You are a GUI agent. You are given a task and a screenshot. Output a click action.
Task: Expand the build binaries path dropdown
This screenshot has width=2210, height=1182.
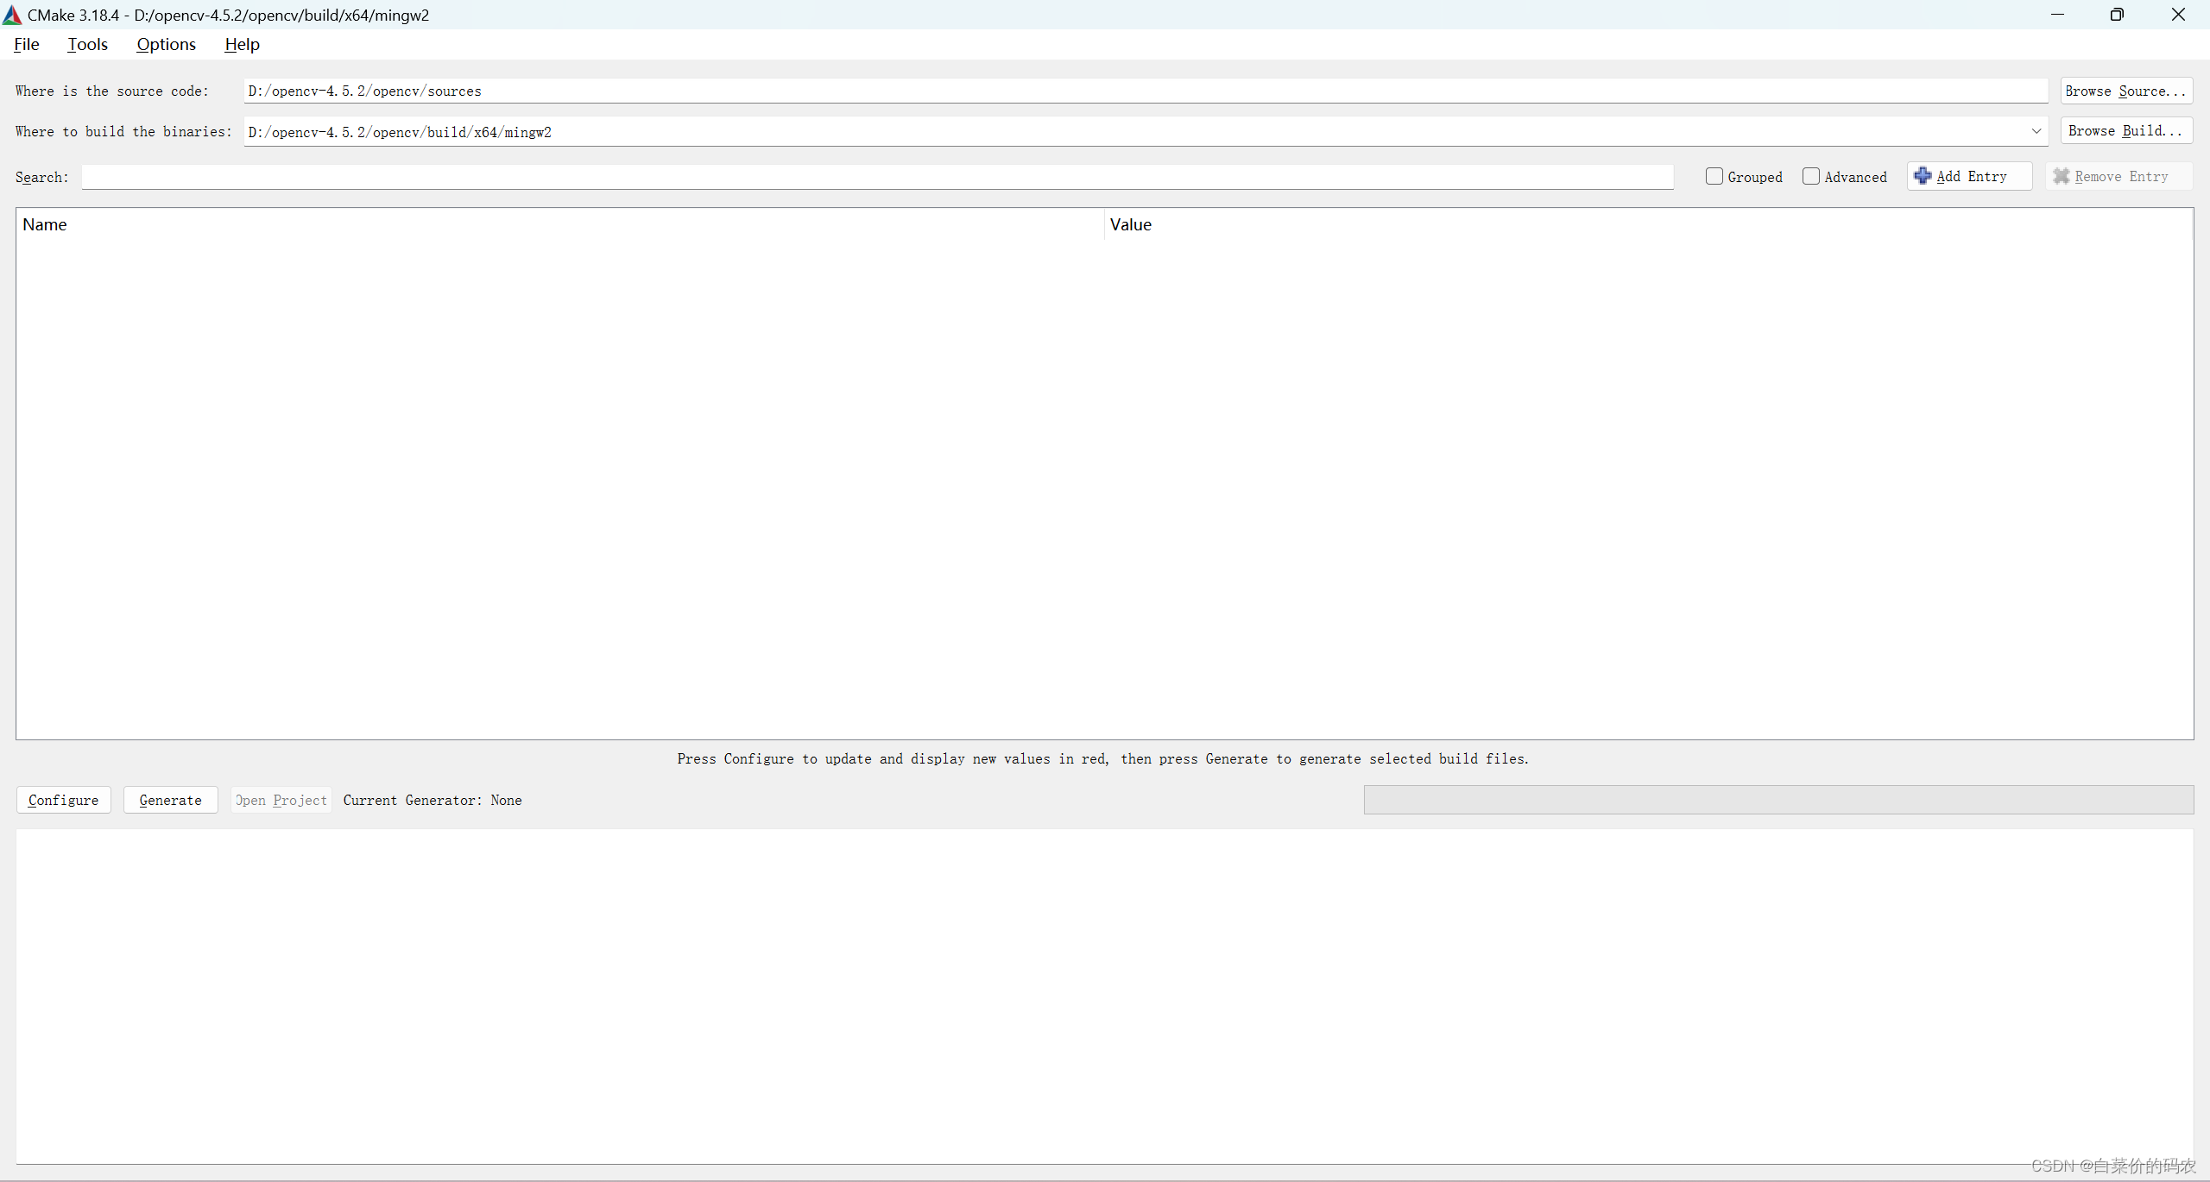(2036, 131)
